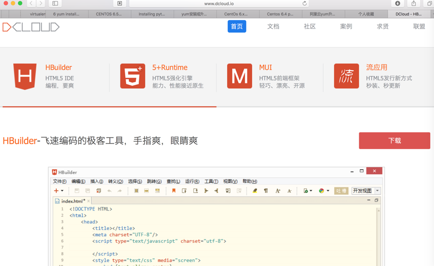Click the HBuilder undo arrow icon
Screen dimensions: 434x266
click(x=109, y=191)
